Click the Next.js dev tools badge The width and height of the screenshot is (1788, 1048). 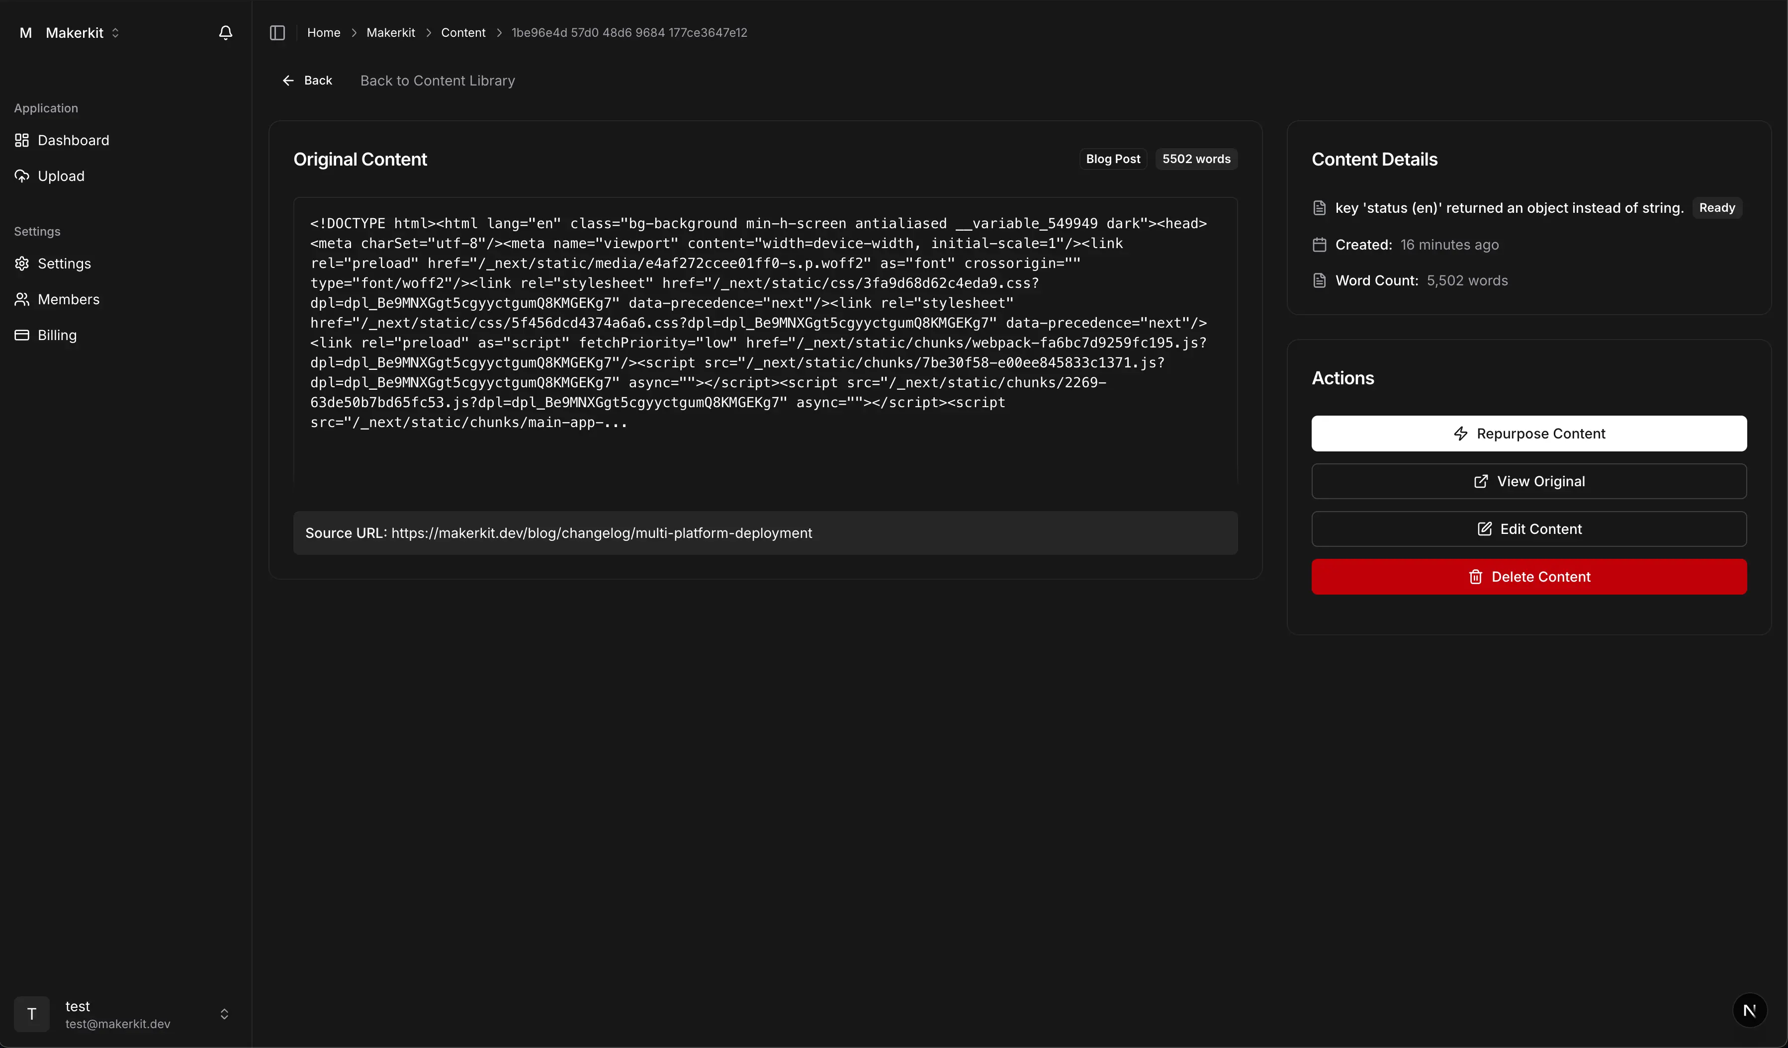pyautogui.click(x=1749, y=1010)
